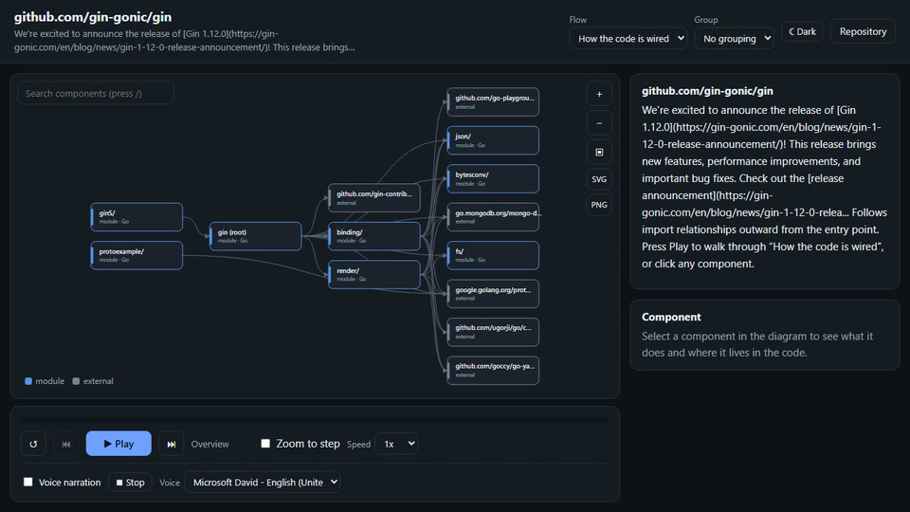Restart the walkthrough with reset icon
The image size is (910, 512).
click(x=34, y=444)
